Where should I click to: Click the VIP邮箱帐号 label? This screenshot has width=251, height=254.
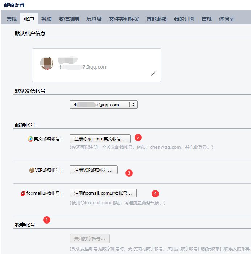point(48,170)
